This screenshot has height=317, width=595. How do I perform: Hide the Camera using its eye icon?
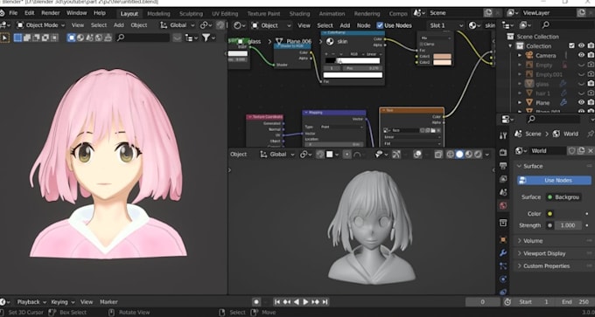point(581,55)
